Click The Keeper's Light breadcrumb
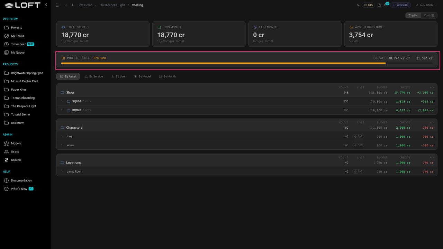 112,5
